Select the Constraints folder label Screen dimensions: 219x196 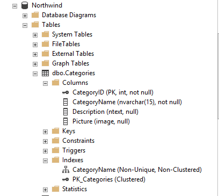(78, 141)
